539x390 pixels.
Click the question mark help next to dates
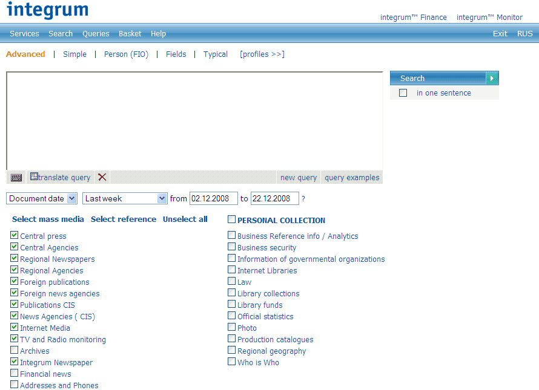click(x=303, y=199)
